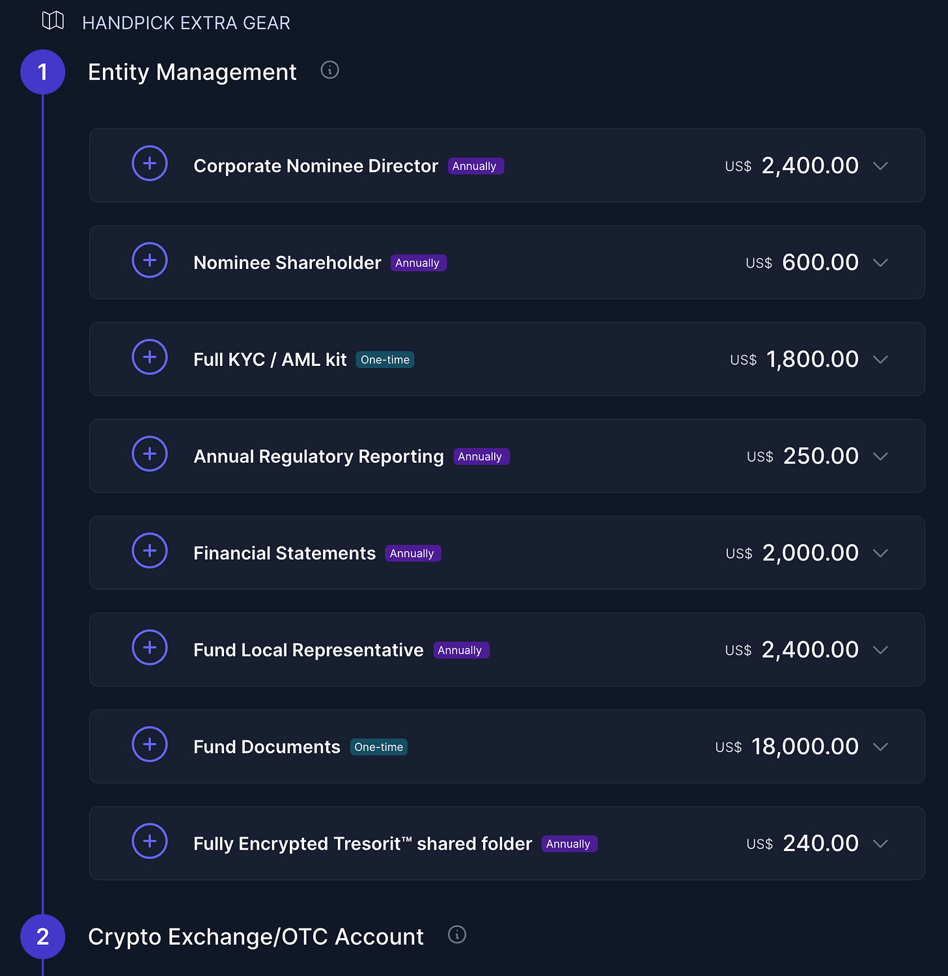This screenshot has height=976, width=948.
Task: Click Annually badge on Financial Statements
Action: pos(413,553)
